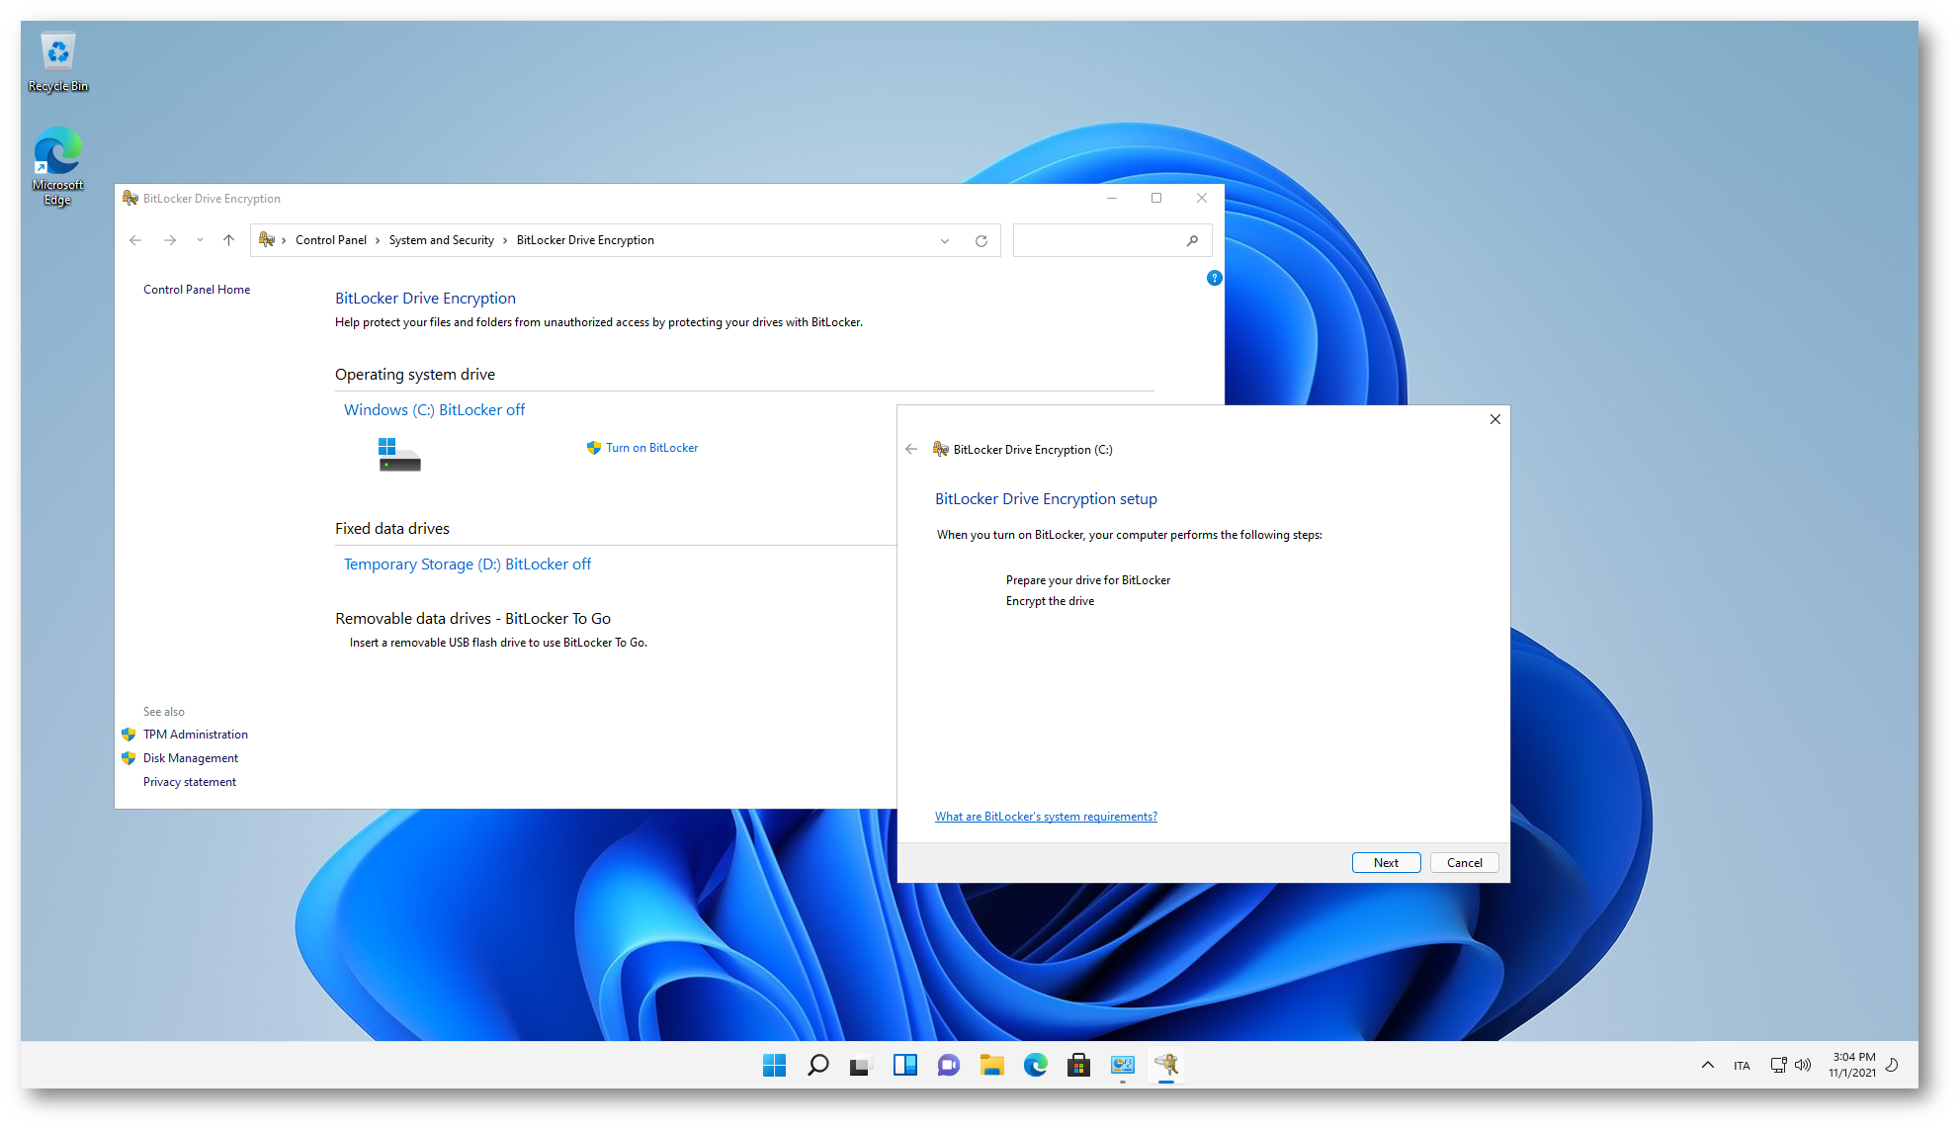The height and width of the screenshot is (1130, 1960).
Task: Change input language ITA in tray
Action: [1742, 1066]
